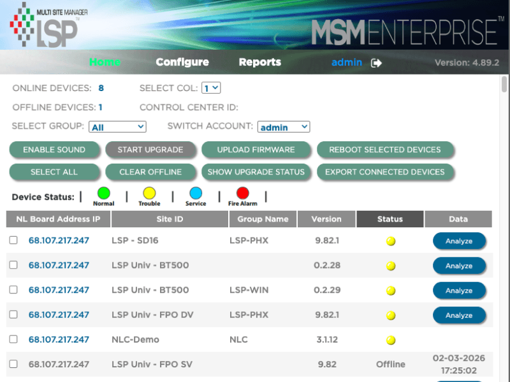Sort by Site ID column header
The height and width of the screenshot is (382, 510).
tap(170, 219)
